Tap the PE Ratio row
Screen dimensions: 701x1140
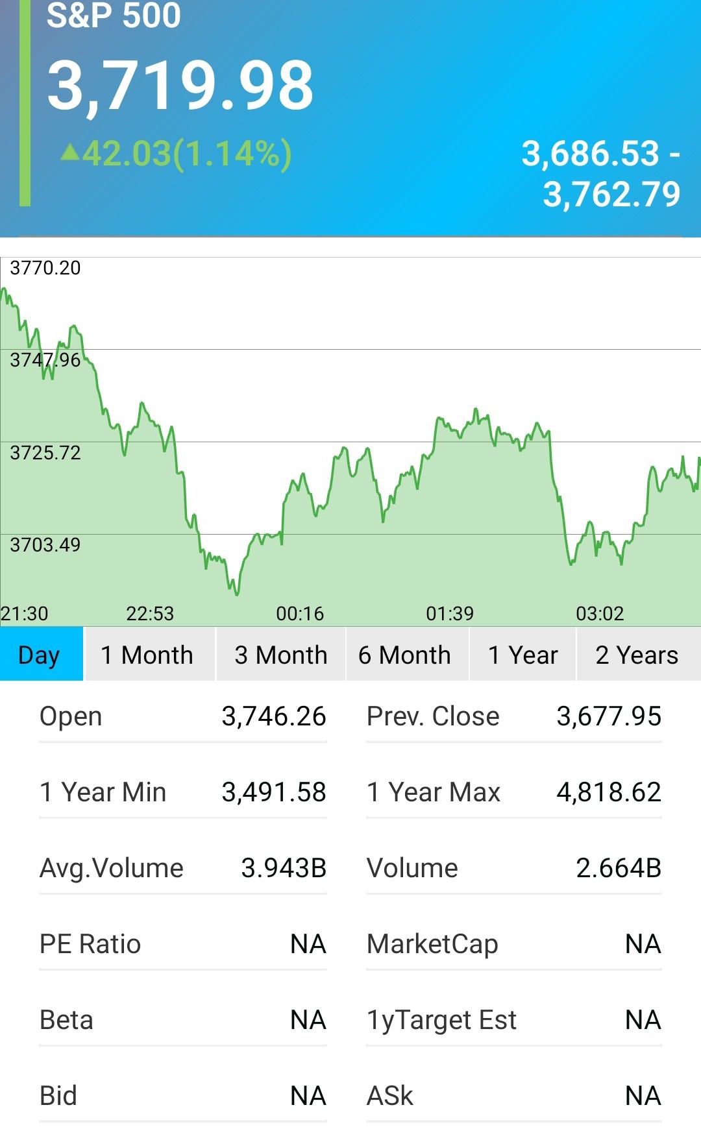click(183, 944)
